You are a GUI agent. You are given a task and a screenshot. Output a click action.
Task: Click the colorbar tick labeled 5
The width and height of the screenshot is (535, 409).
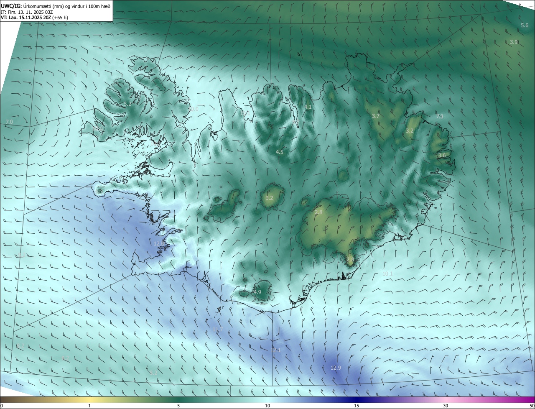[178, 406]
